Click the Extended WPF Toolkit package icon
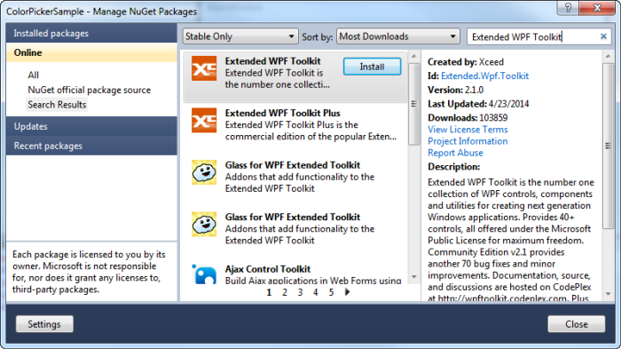 click(204, 68)
